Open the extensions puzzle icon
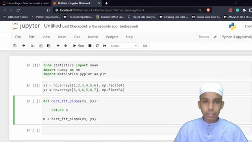The width and height of the screenshot is (252, 142). pyautogui.click(x=244, y=10)
